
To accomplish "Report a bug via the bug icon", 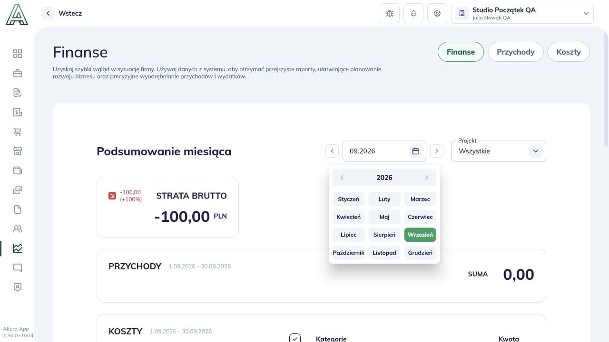I will tap(390, 13).
